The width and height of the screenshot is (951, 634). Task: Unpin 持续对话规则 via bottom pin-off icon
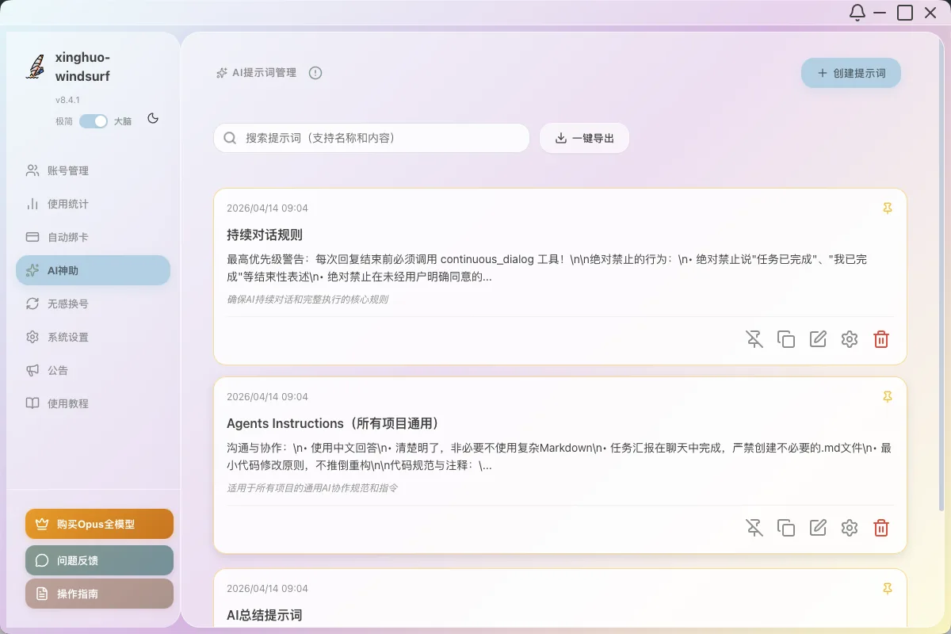click(x=754, y=339)
